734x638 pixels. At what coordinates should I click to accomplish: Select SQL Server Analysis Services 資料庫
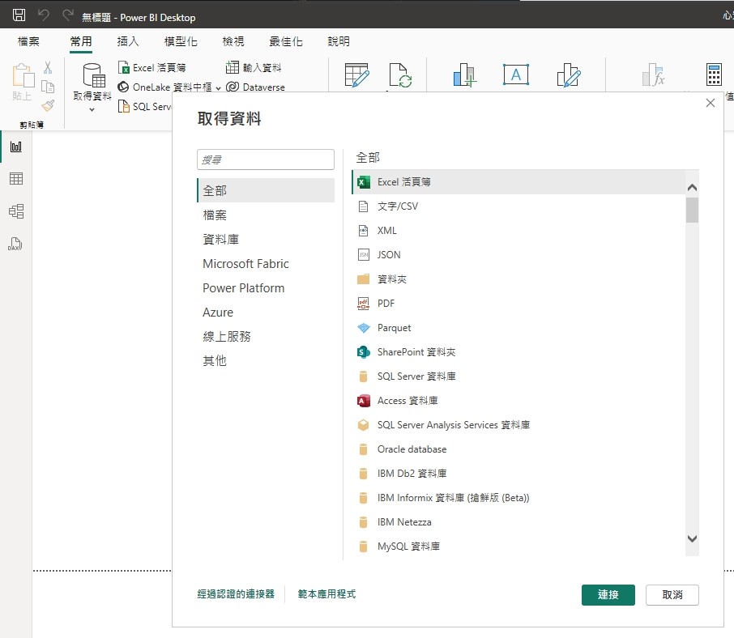[518, 425]
